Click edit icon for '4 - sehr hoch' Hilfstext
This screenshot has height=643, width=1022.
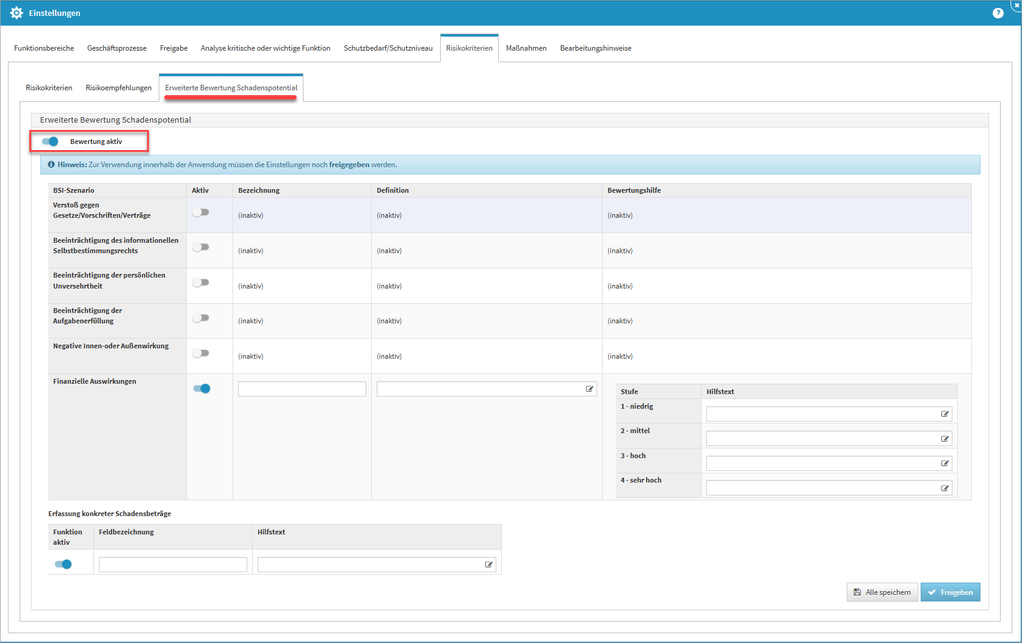945,488
